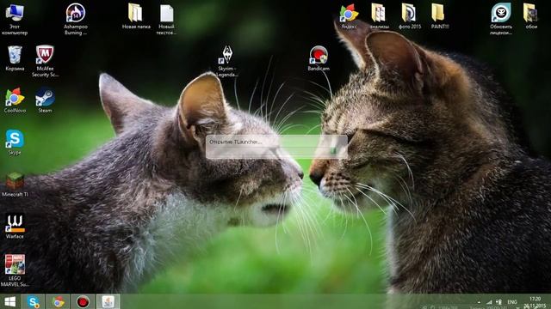The width and height of the screenshot is (551, 309).
Task: Open the ENG input language indicator
Action: [x=512, y=301]
